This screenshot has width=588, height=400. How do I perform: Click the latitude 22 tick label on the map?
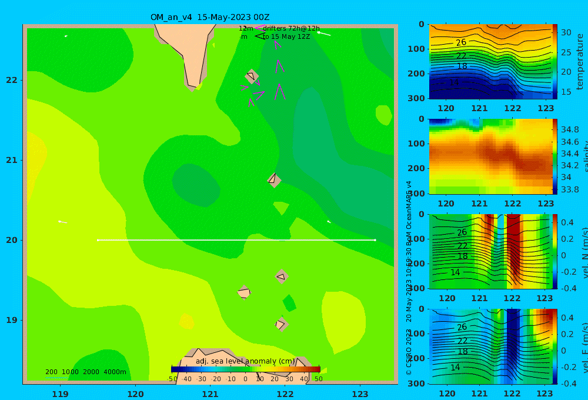12,80
